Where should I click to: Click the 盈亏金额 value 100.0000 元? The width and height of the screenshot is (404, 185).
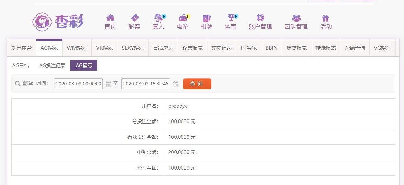(182, 168)
